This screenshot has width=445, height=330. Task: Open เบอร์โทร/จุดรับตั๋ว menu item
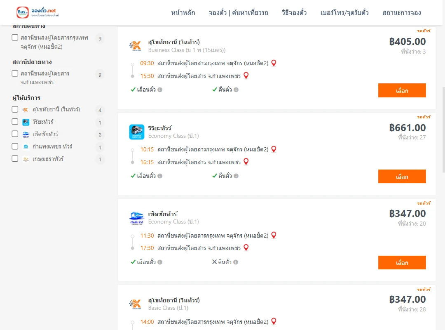pyautogui.click(x=344, y=12)
